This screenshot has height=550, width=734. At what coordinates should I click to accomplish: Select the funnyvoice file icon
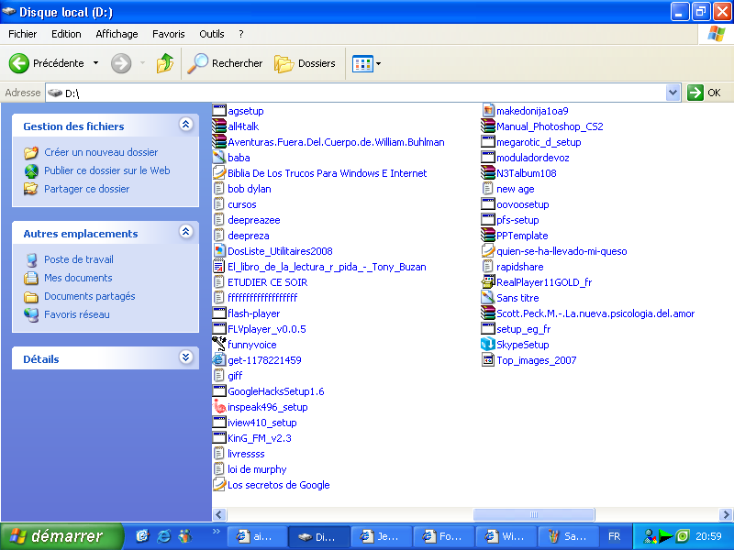tap(219, 344)
